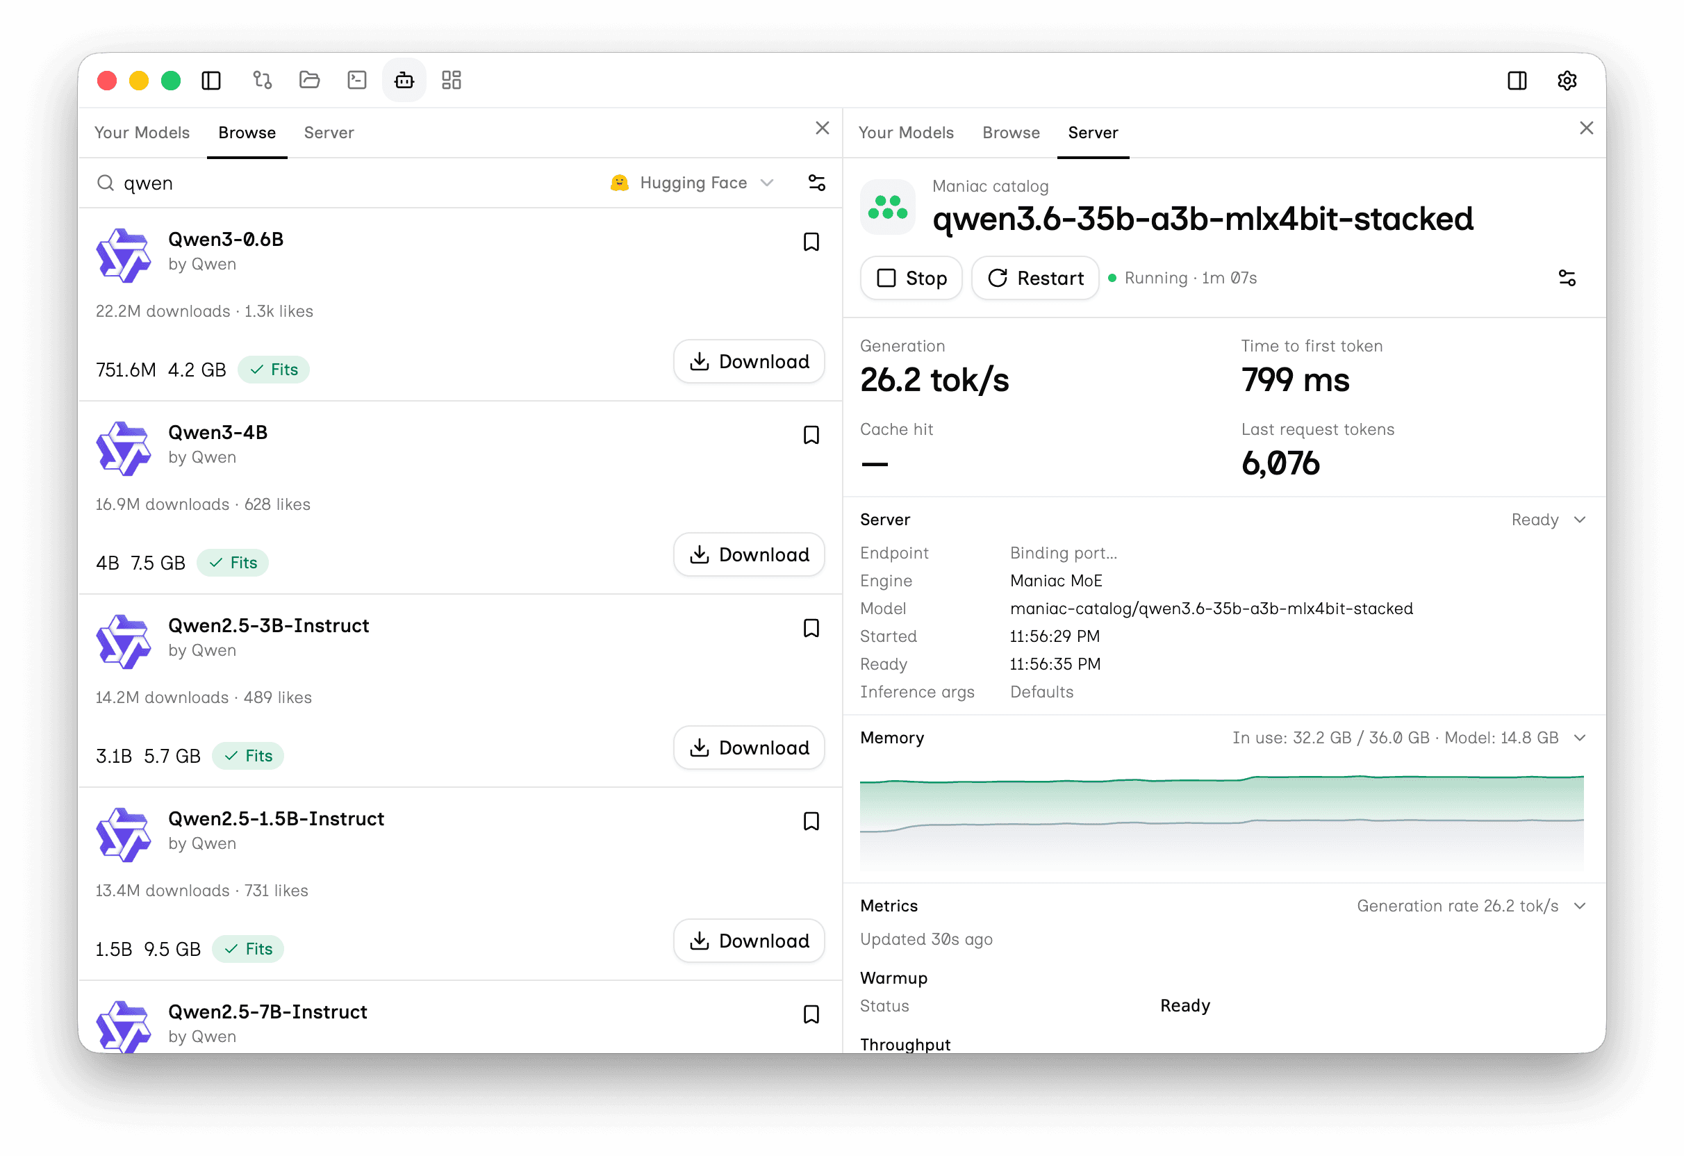Click the Maniac MoE engine value
This screenshot has height=1156, width=1684.
point(1056,581)
